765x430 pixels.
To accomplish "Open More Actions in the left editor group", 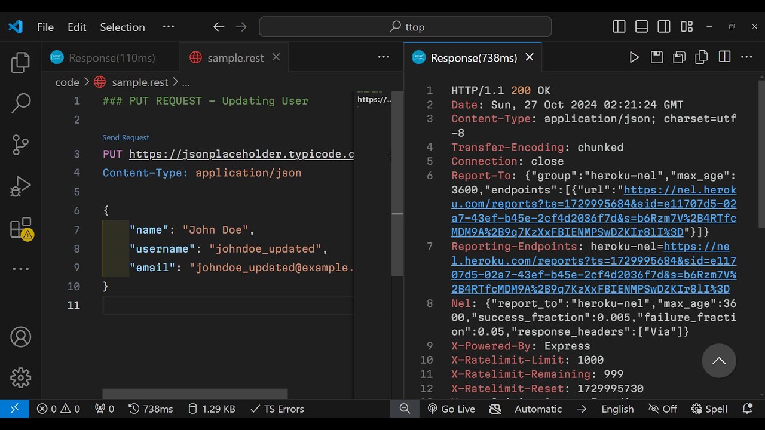I will pos(384,57).
